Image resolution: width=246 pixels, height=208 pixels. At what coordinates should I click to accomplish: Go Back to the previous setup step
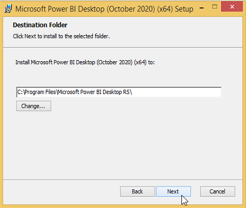click(x=137, y=192)
